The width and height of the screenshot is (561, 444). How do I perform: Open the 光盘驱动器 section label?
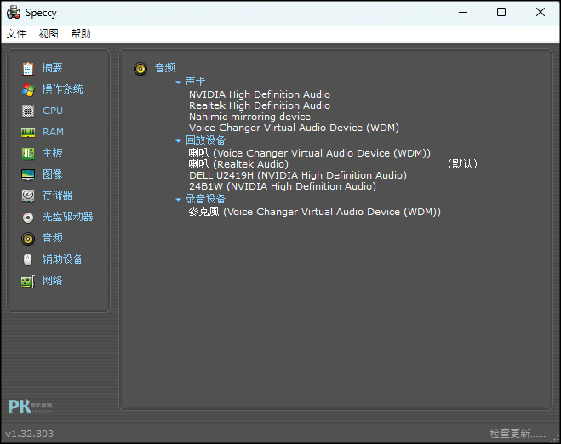[67, 217]
